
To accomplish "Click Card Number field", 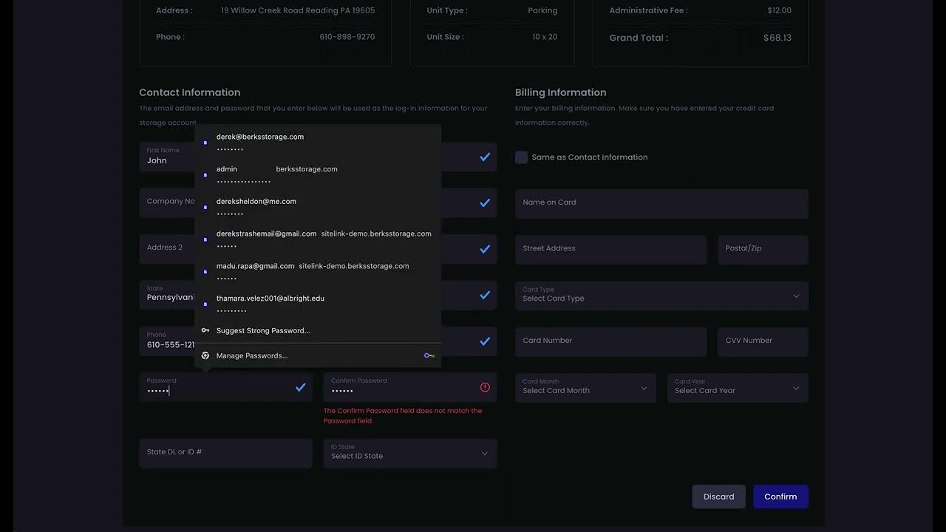I will pyautogui.click(x=610, y=342).
